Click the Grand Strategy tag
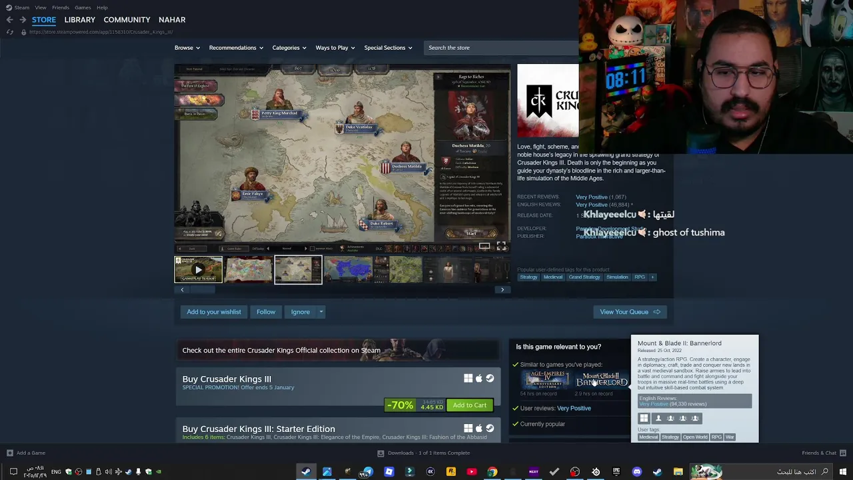 click(584, 277)
